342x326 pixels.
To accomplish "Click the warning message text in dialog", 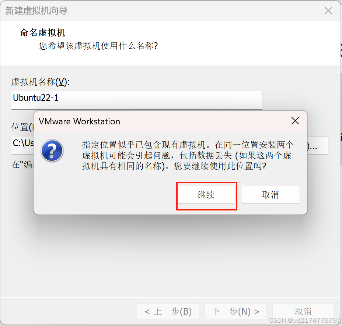I will [188, 155].
